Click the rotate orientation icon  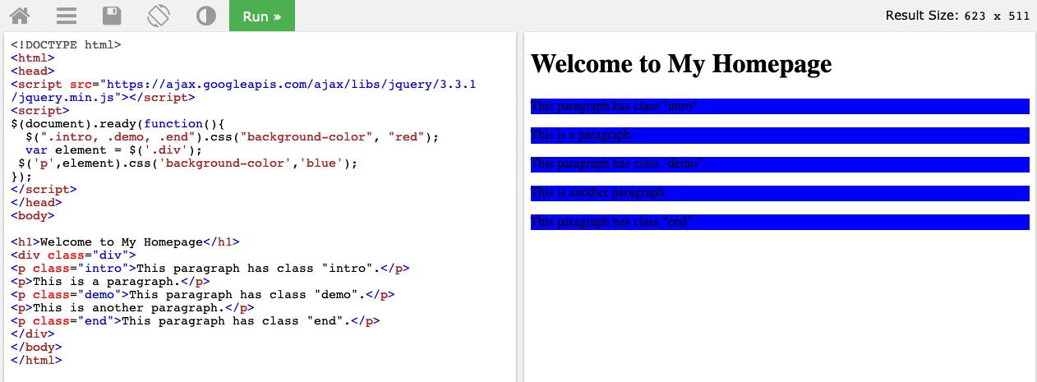point(159,16)
